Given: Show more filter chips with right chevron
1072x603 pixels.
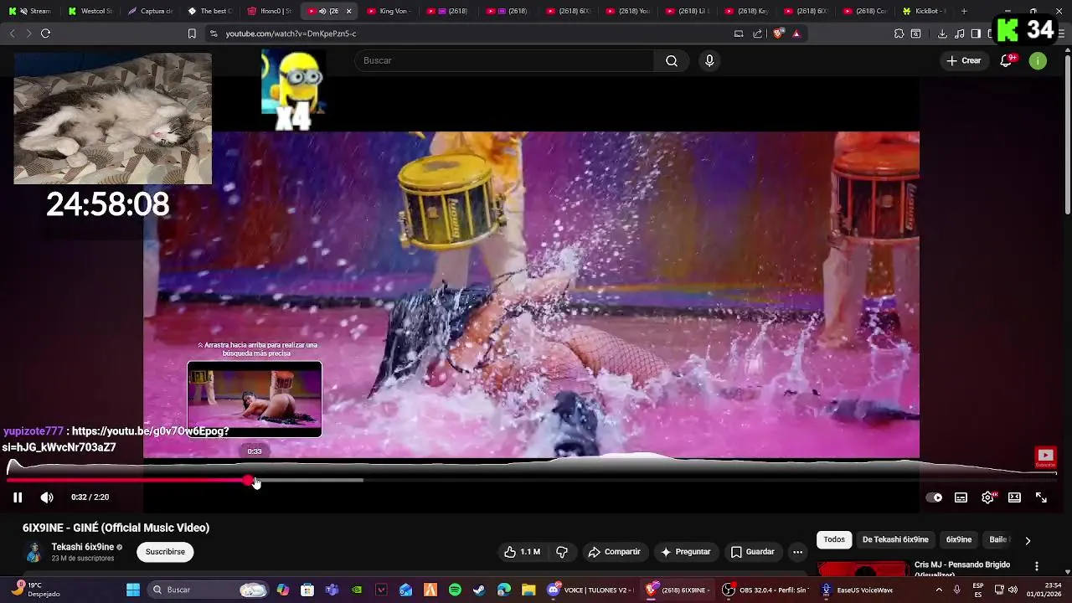Looking at the screenshot, I should (x=1028, y=541).
